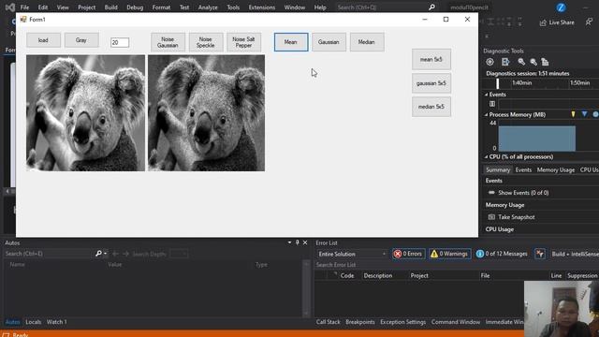The height and width of the screenshot is (337, 599).
Task: Click the search magnifier in title bar
Action: (431, 7)
